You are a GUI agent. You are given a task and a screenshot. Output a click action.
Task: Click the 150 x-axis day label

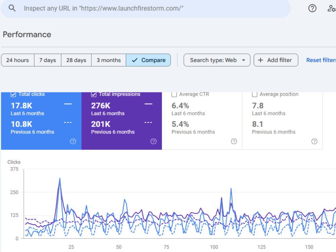[309, 247]
